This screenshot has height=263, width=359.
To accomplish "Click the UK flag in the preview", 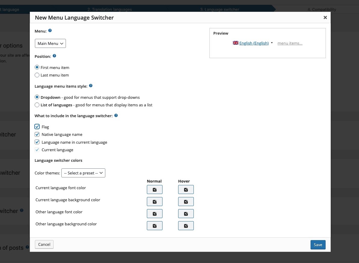I will coord(235,43).
